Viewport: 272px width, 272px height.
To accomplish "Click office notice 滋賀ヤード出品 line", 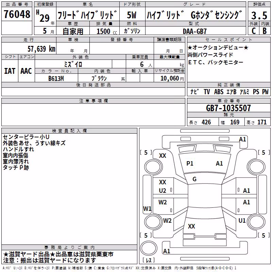I will coord(58,254).
